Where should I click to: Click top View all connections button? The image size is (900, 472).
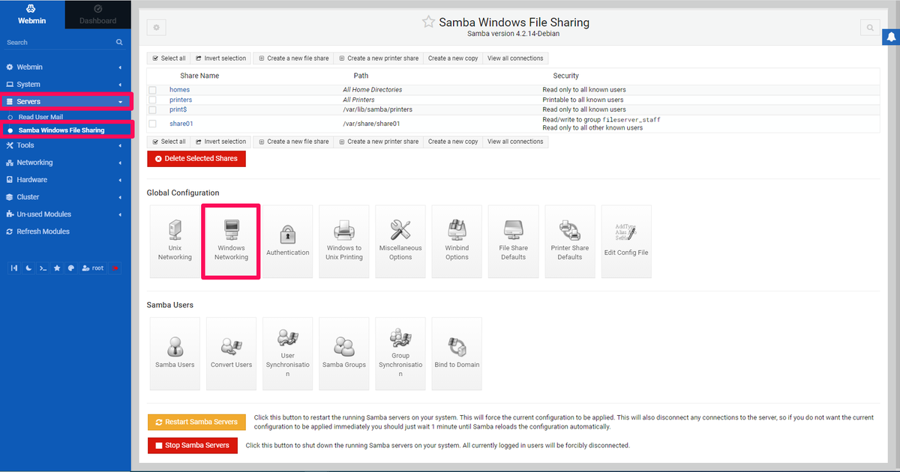[x=515, y=58]
